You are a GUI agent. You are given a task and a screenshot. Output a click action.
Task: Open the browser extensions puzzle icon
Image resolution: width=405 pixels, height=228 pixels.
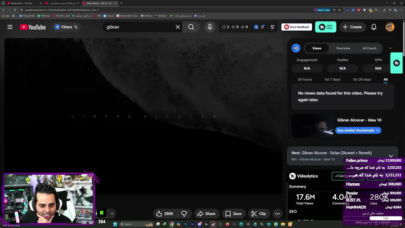(x=376, y=10)
